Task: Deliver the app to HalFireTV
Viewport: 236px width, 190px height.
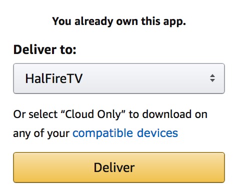Action: click(x=119, y=167)
